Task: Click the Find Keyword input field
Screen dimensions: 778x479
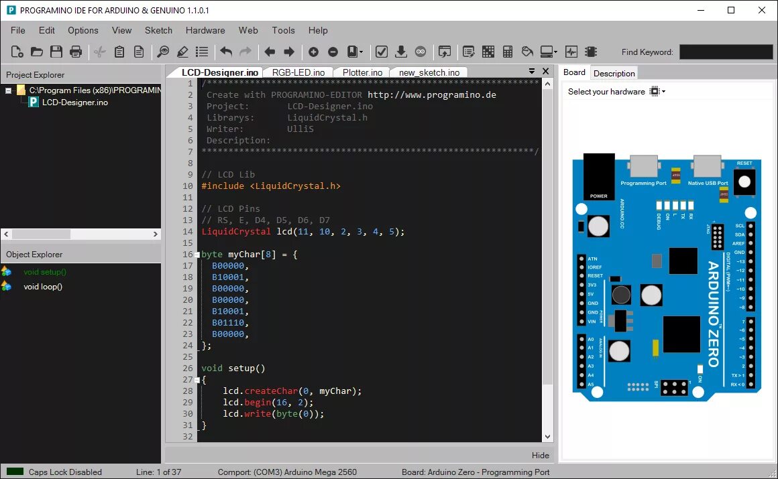Action: [x=726, y=52]
